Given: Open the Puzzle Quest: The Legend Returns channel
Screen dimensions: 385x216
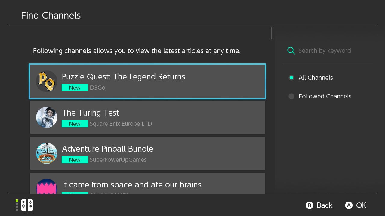Looking at the screenshot, I should coord(123,77).
